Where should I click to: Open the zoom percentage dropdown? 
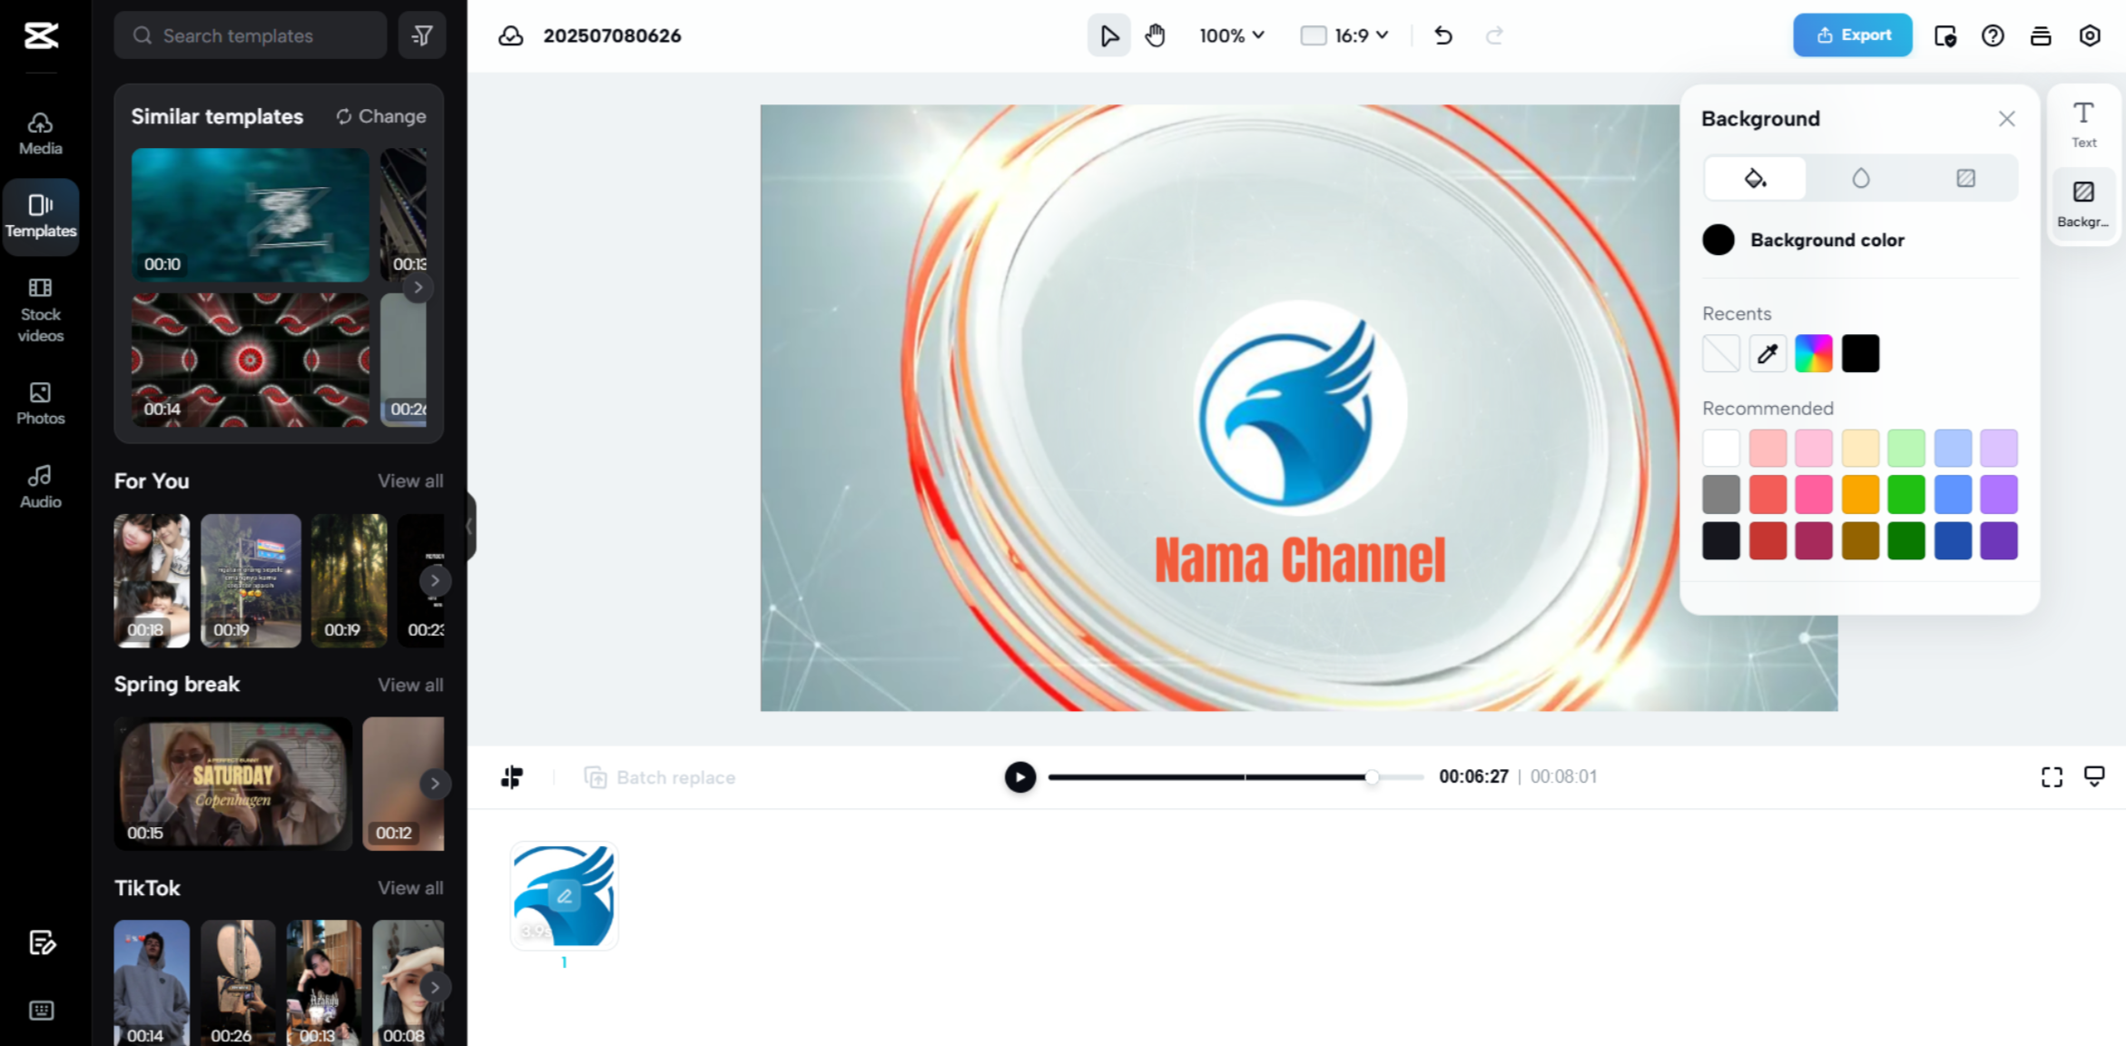[1230, 35]
